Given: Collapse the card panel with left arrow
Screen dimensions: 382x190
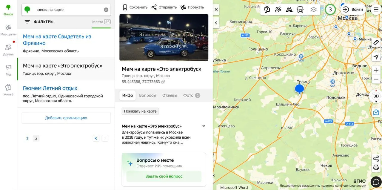Looking at the screenshot, I should (216, 23).
